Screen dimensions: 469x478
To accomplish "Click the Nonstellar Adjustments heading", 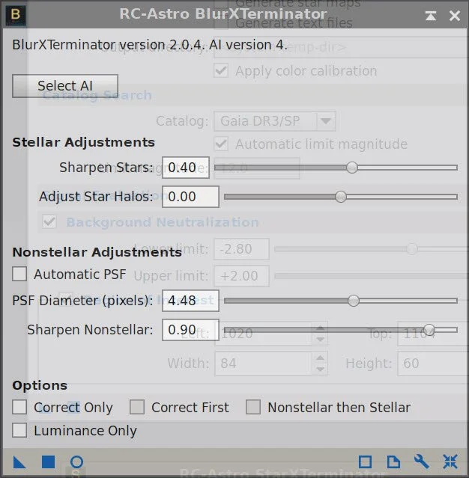I will click(97, 252).
